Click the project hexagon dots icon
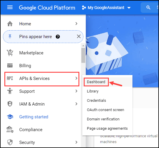The image size is (159, 148). [84, 8]
